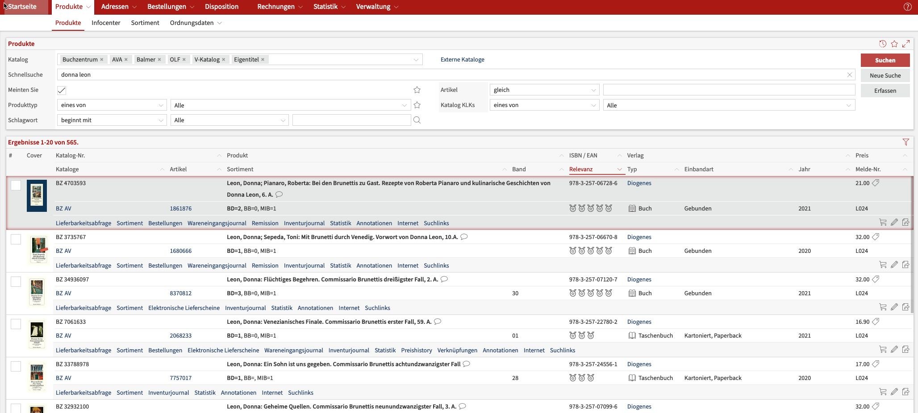Viewport: 918px width, 413px height.
Task: Open comment bubble for Mit Brunetti durch Venedig
Action: click(464, 237)
